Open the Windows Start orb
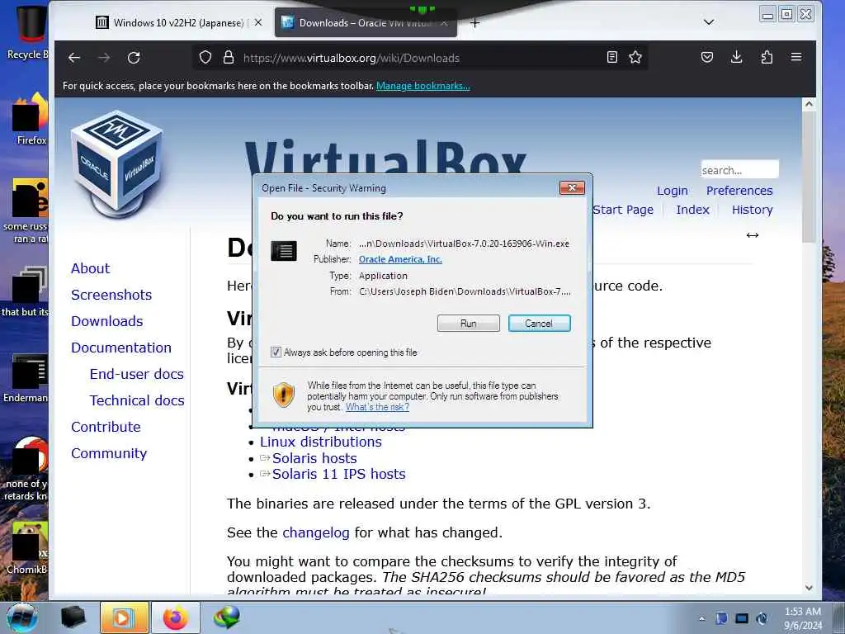Screen dimensions: 845x634 coord(22,617)
